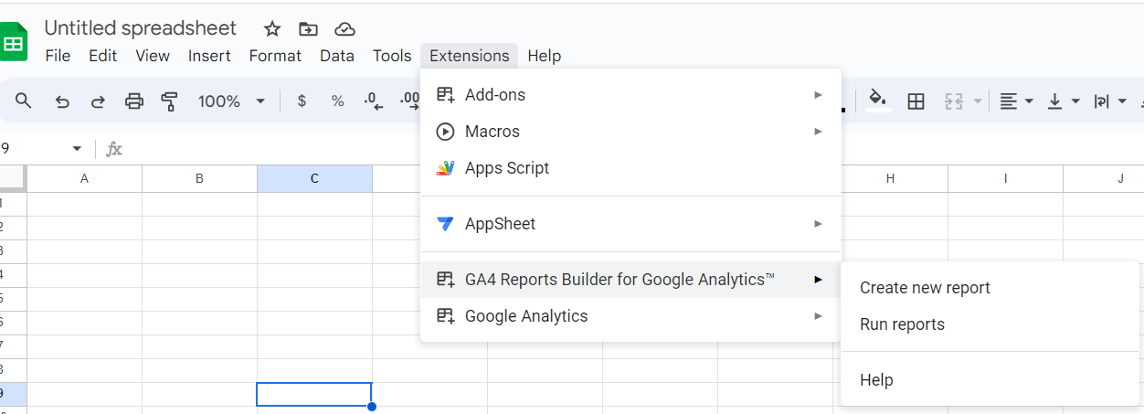The width and height of the screenshot is (1144, 414).
Task: Expand the Macros submenu arrow
Action: point(818,132)
